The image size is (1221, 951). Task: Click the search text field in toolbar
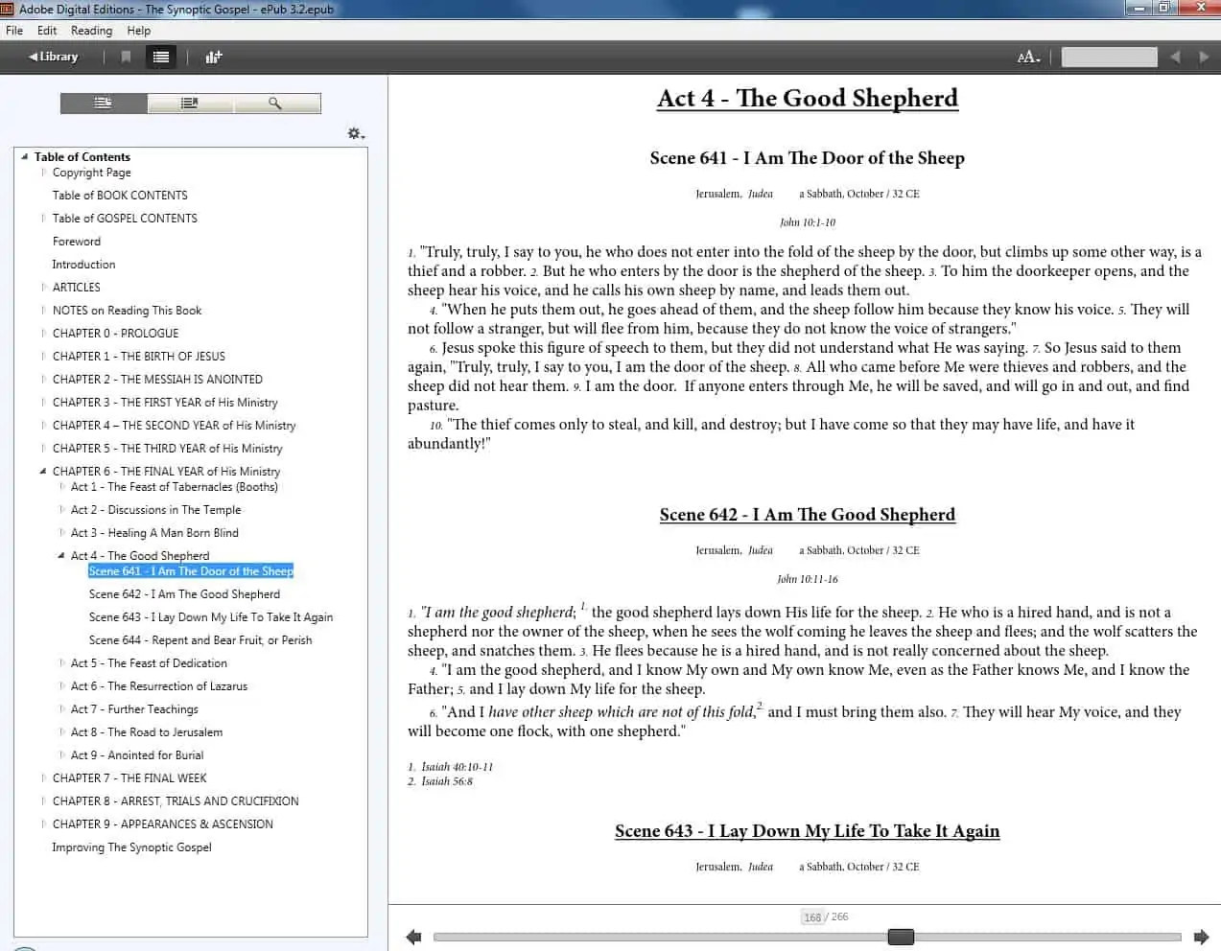[1109, 57]
